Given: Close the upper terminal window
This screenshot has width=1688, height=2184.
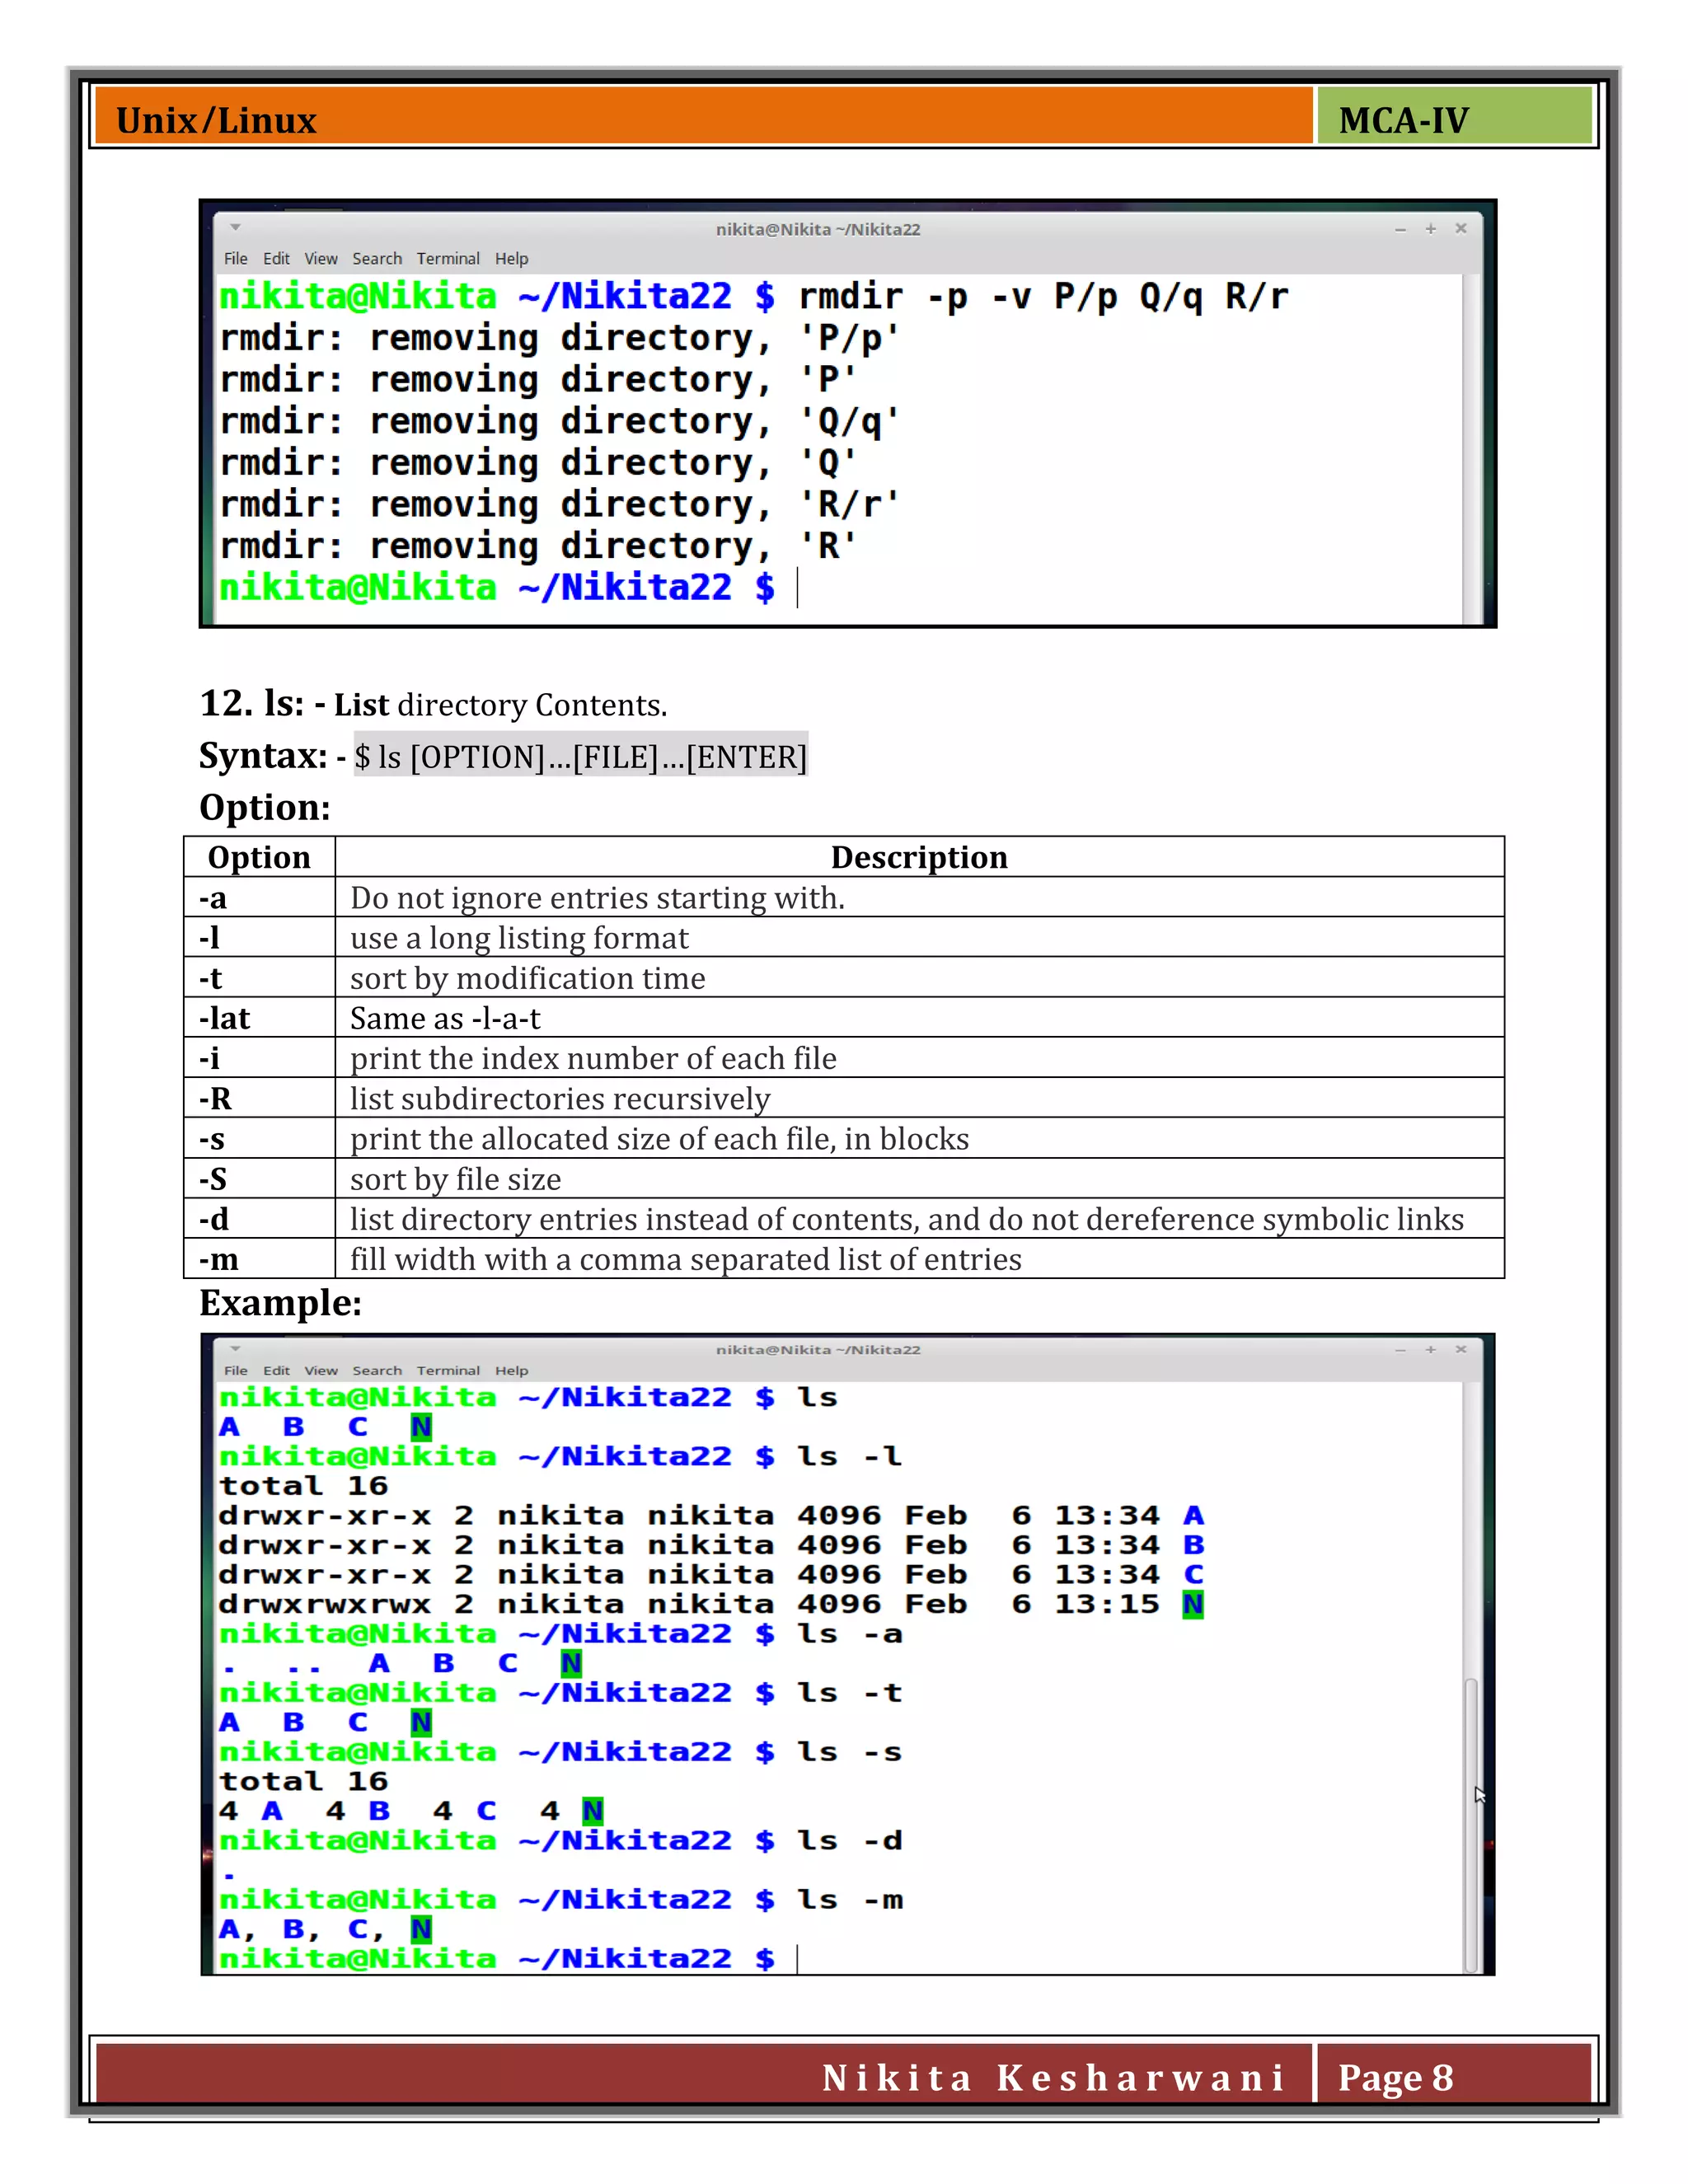Looking at the screenshot, I should (1460, 229).
